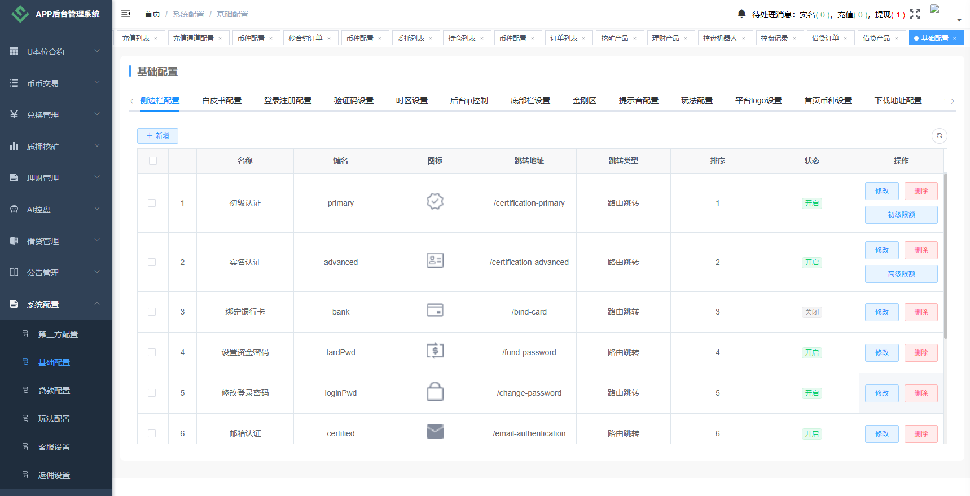Toggle fullscreen mode icon

(915, 14)
